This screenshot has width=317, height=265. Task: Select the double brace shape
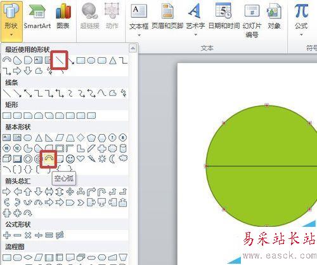coord(28,169)
